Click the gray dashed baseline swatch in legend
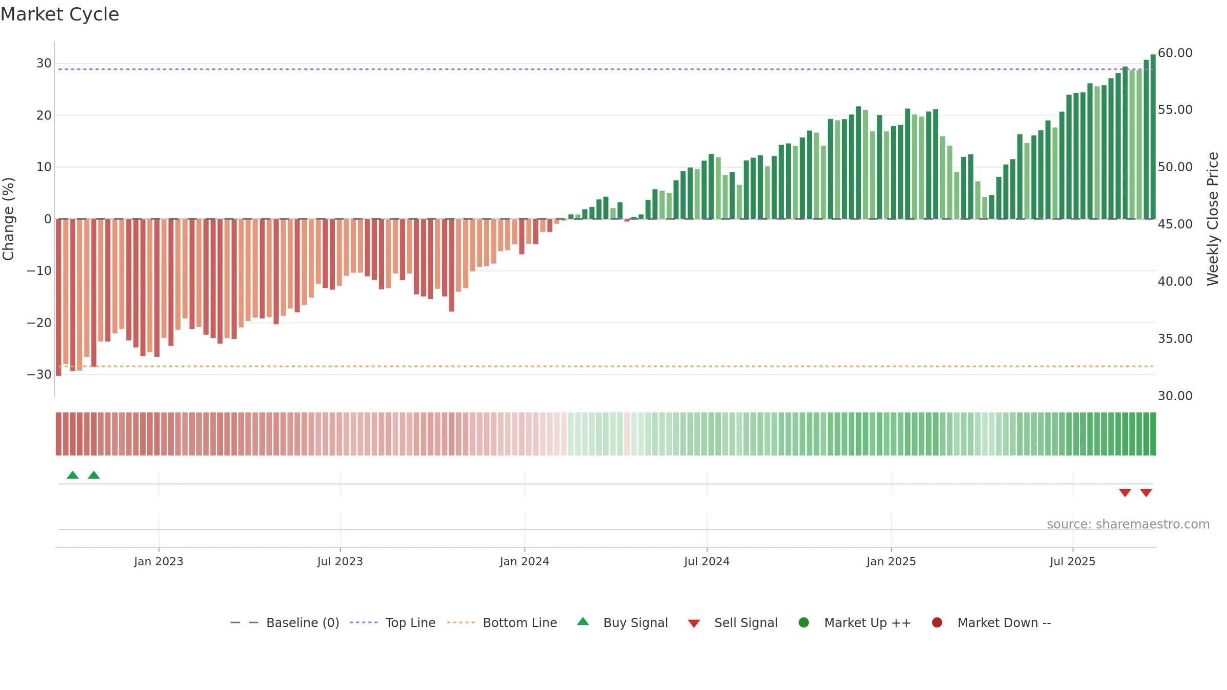1227x690 pixels. point(244,623)
